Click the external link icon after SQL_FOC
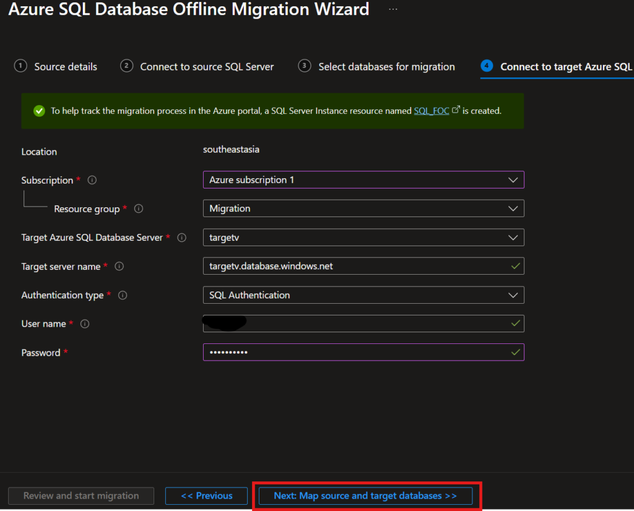This screenshot has height=511, width=634. click(x=456, y=111)
